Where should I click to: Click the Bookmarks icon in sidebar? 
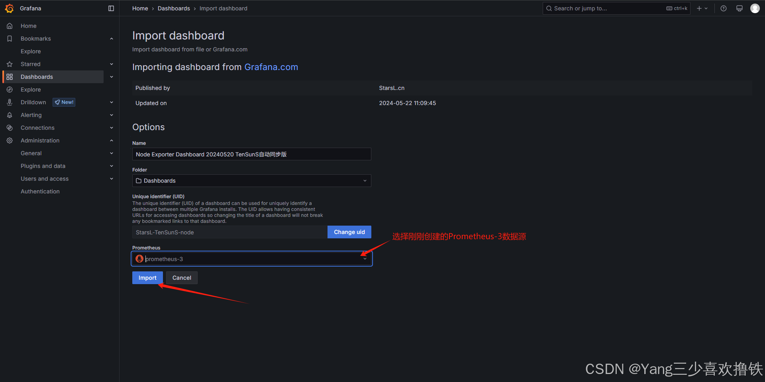pyautogui.click(x=10, y=39)
